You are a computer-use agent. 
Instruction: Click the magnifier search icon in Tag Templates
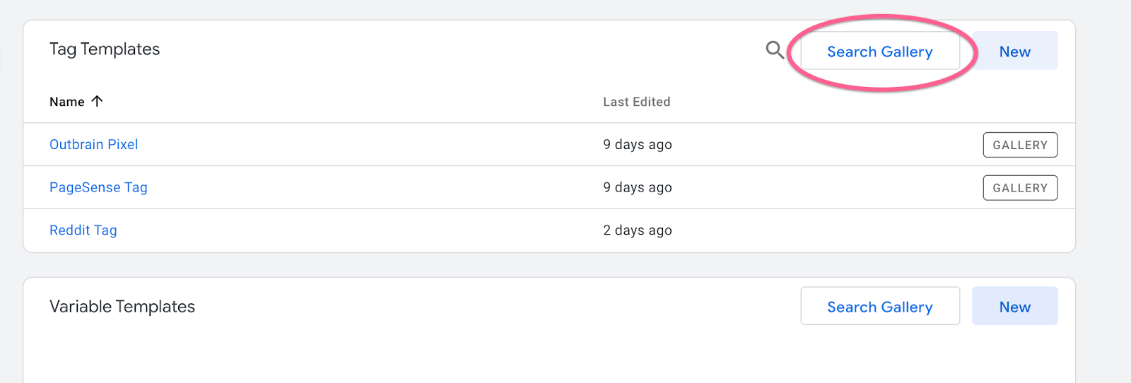pos(775,49)
